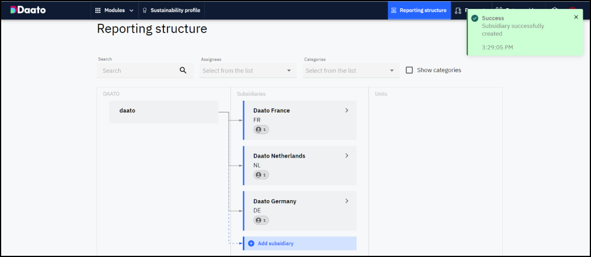
Task: Select the Reporting structure tab
Action: pyautogui.click(x=419, y=10)
